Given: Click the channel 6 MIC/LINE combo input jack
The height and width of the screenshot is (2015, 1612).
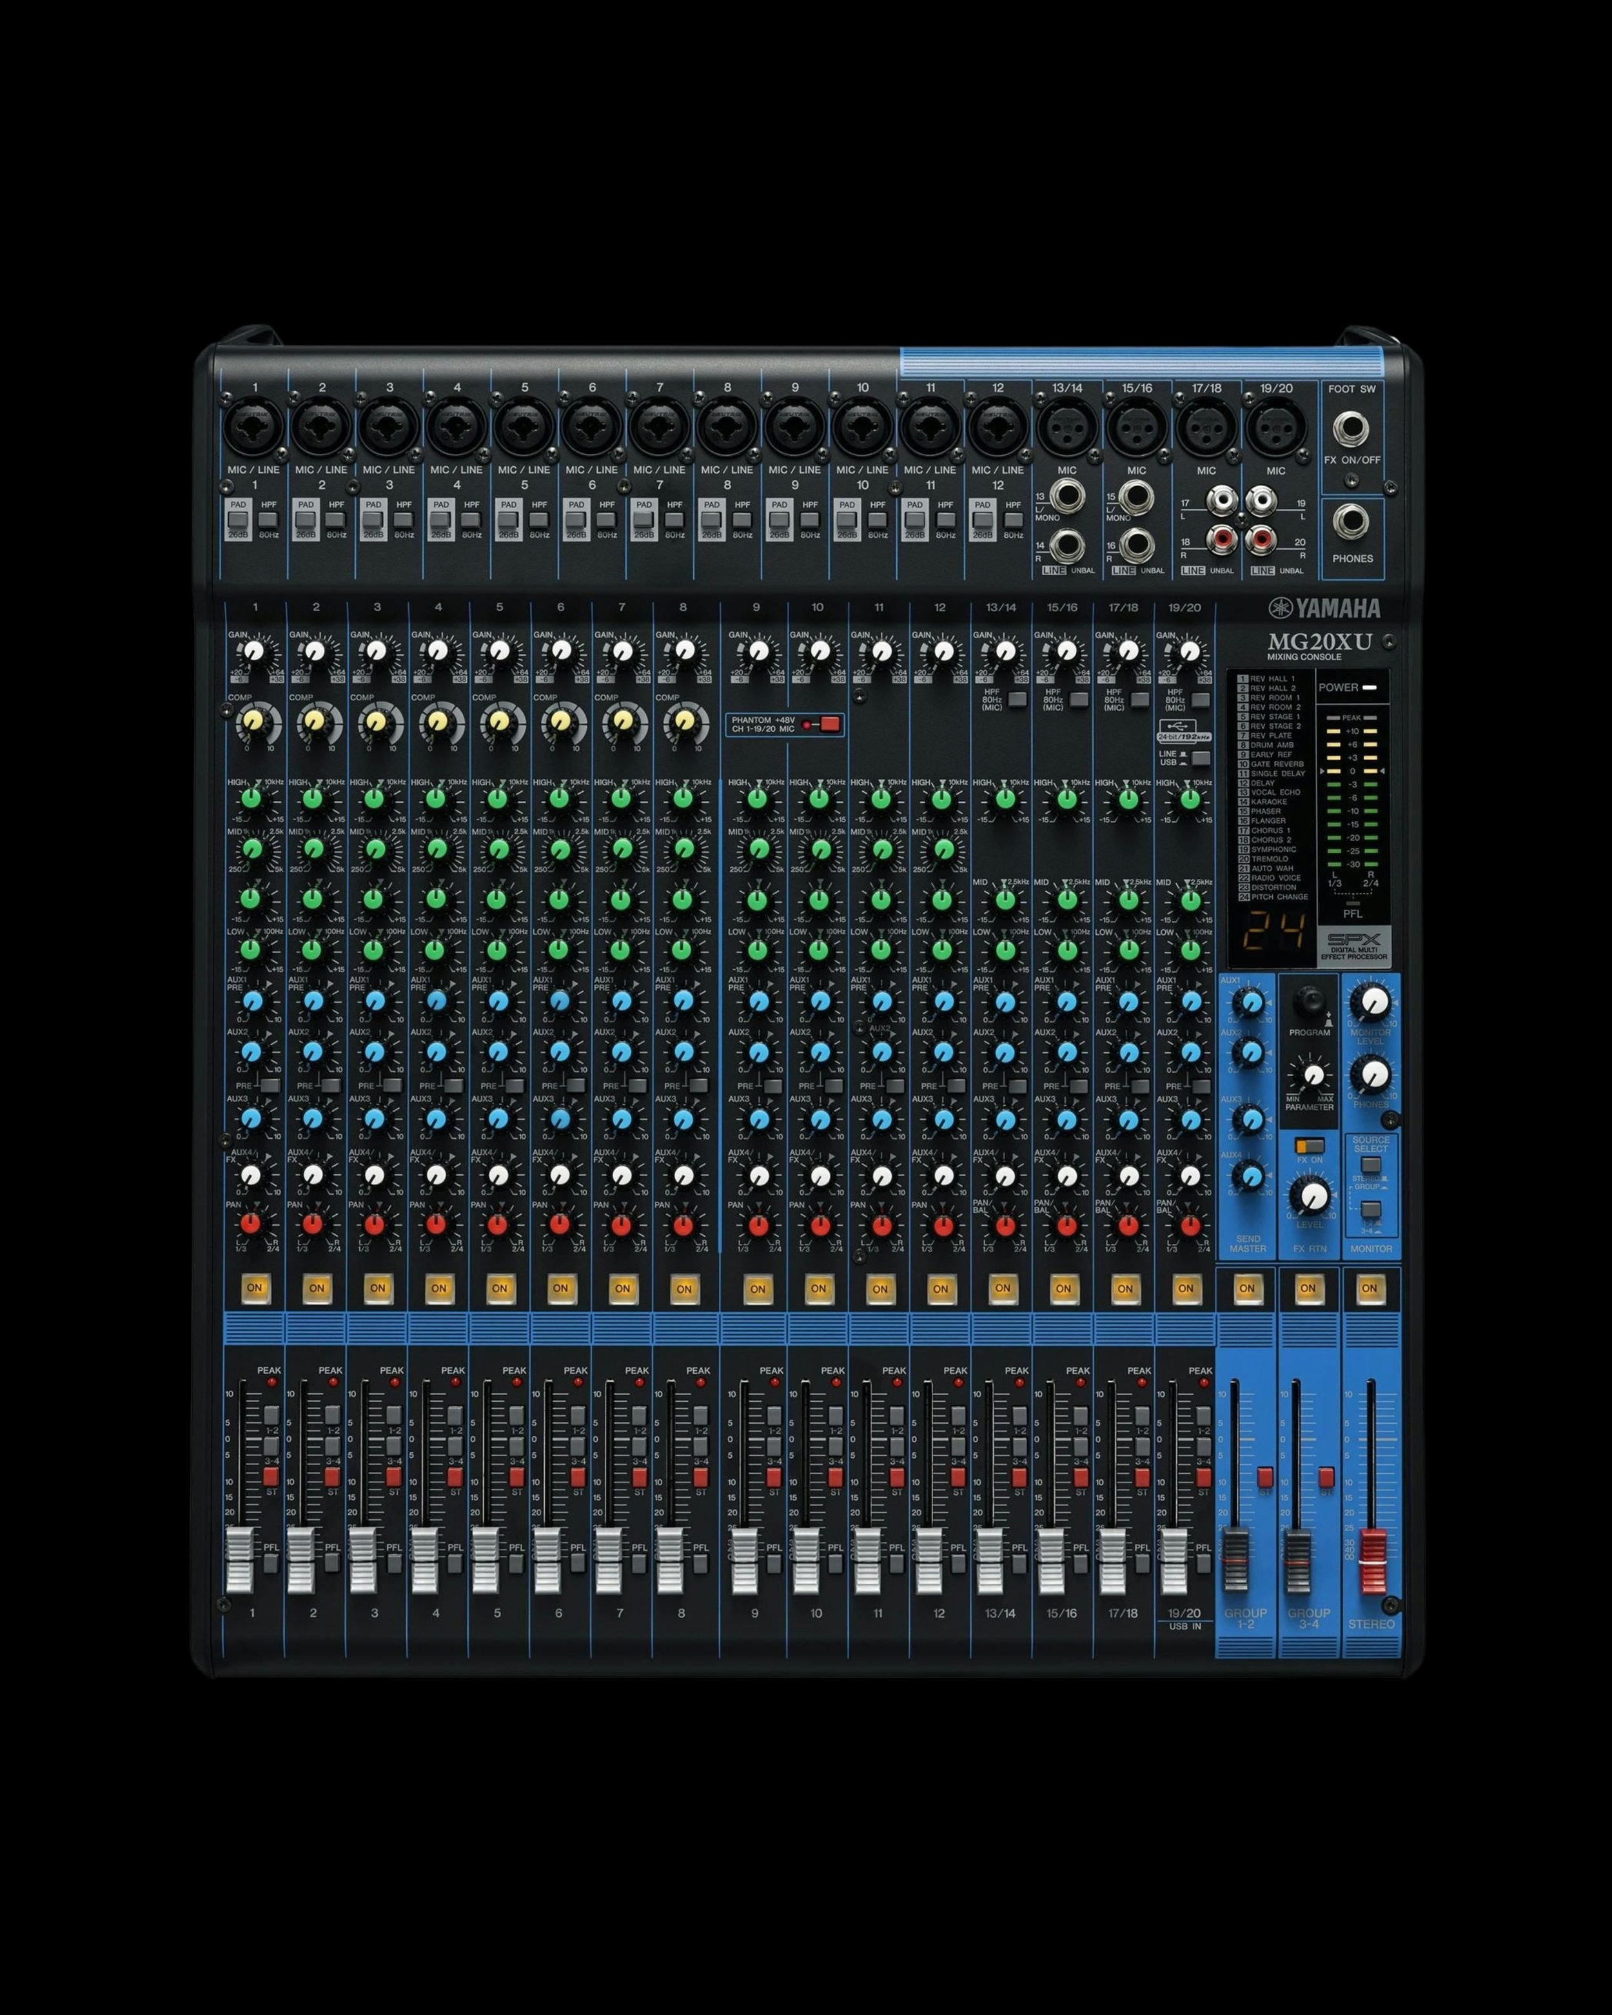Looking at the screenshot, I should (x=591, y=427).
